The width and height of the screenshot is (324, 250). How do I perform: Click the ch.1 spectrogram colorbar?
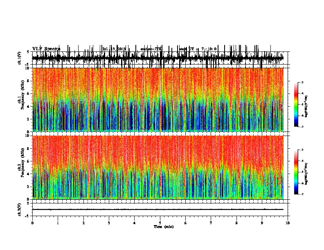296,105
